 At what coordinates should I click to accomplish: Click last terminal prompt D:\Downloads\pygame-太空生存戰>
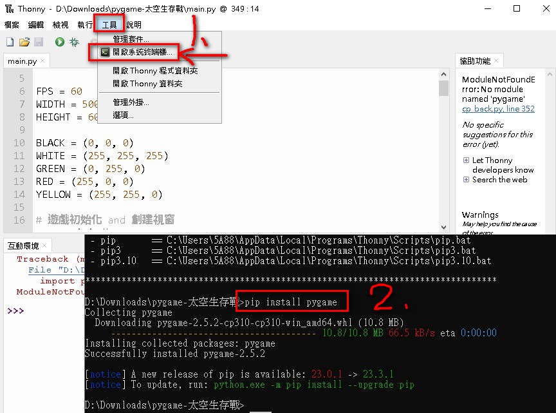(x=165, y=405)
